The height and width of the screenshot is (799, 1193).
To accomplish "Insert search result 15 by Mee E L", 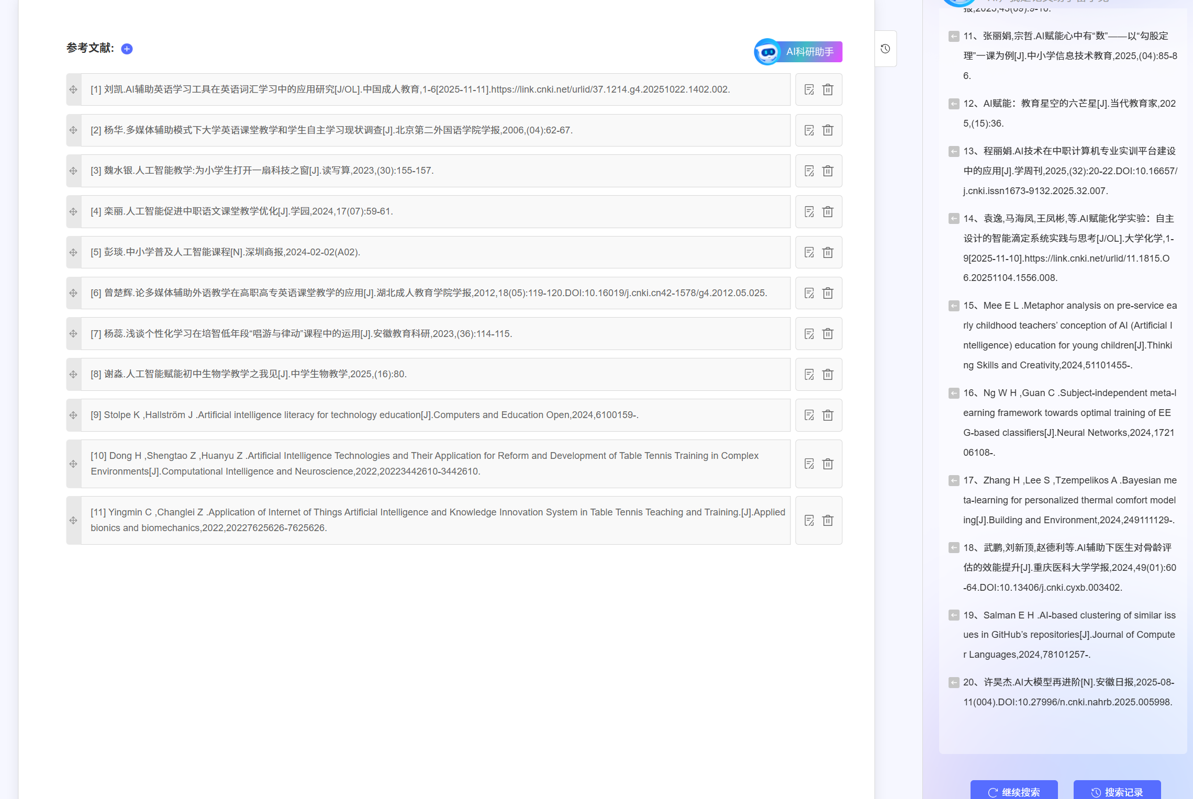I will pos(954,306).
